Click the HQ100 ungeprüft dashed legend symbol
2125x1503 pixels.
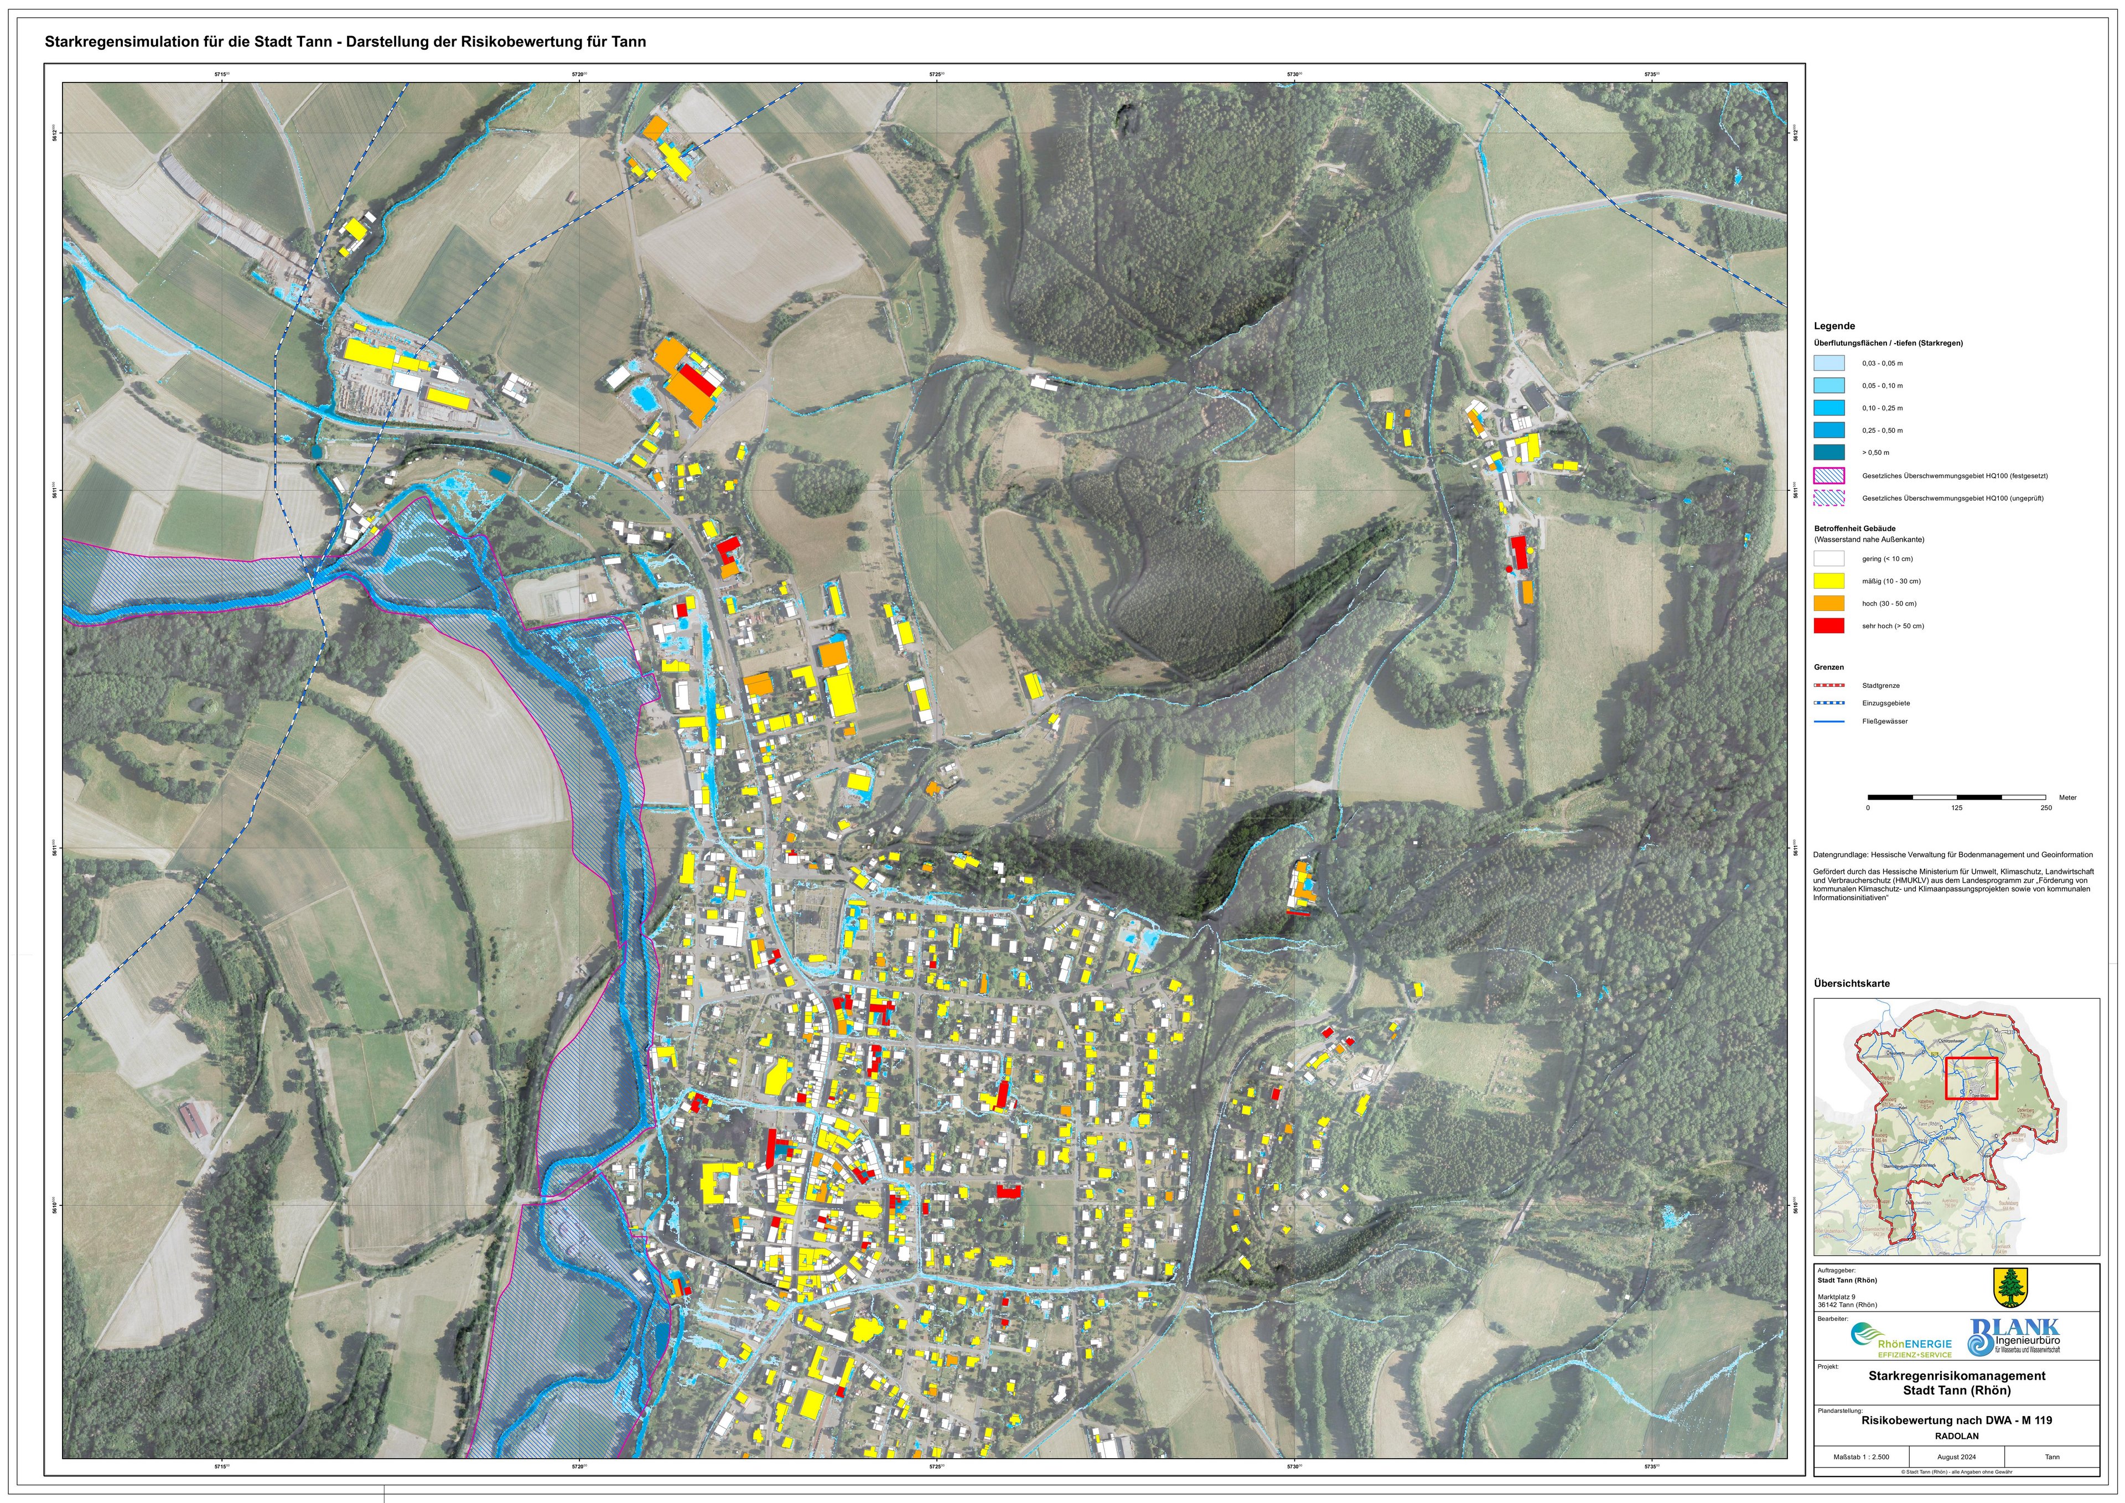click(x=1829, y=498)
